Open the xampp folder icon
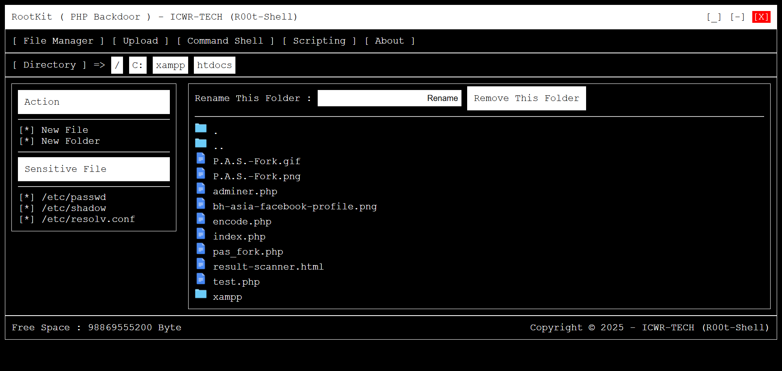 click(x=201, y=294)
